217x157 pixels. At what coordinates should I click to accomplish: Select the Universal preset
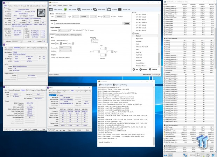139,41
